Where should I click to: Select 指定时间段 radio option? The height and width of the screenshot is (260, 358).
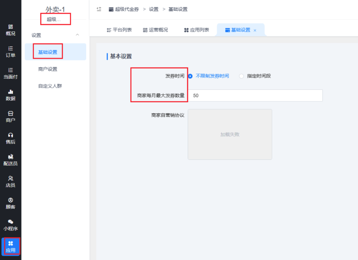tap(241, 76)
